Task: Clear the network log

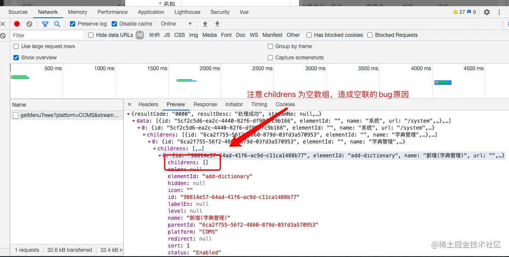Action: (x=29, y=24)
